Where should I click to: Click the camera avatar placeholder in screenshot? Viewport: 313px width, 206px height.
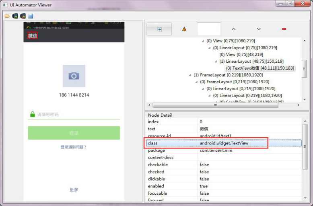click(x=74, y=76)
